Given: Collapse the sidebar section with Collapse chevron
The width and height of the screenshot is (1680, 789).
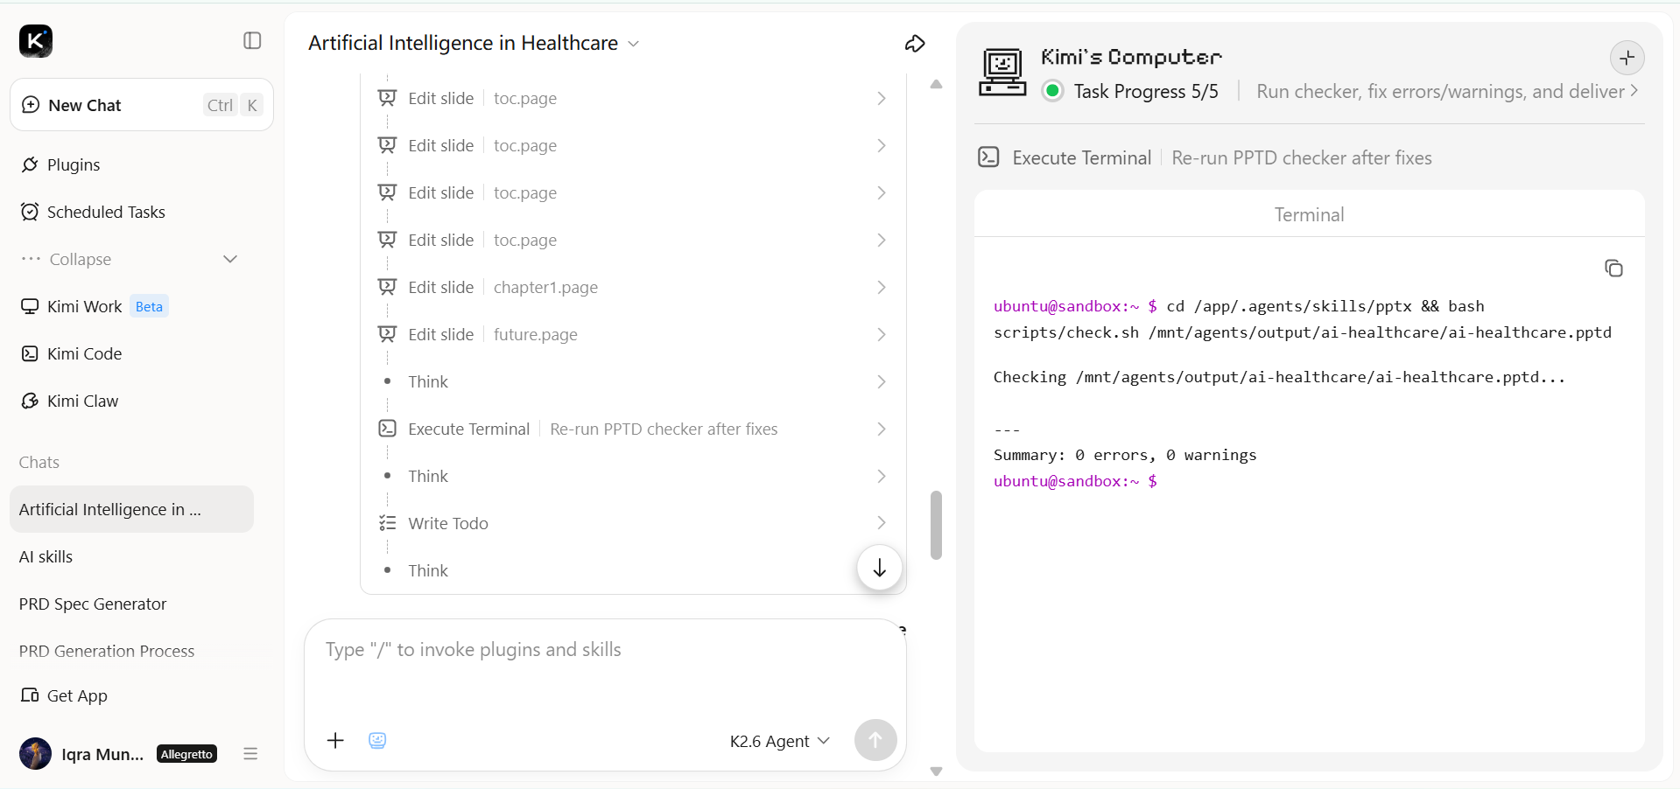Looking at the screenshot, I should (230, 259).
